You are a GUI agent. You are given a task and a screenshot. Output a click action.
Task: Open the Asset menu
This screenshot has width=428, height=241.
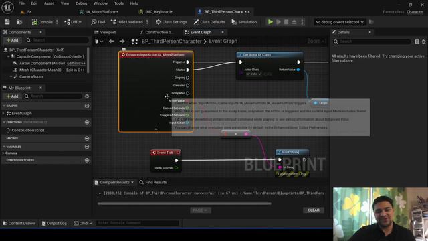pyautogui.click(x=49, y=3)
